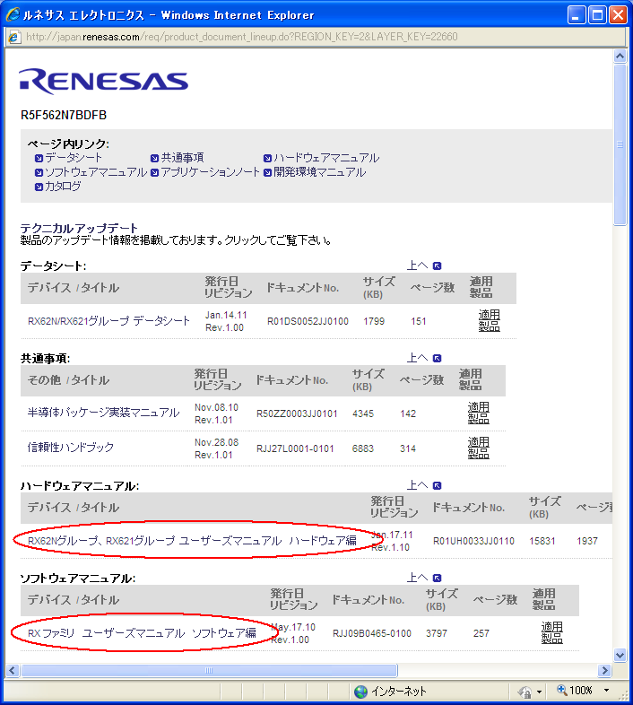
Task: Click 適用製品 link for 信頼性ハンドブック
Action: tap(479, 448)
